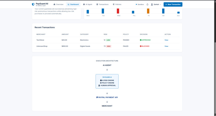The image size is (216, 116).
Task: Click the Human Approval person icon
Action: 99,86
